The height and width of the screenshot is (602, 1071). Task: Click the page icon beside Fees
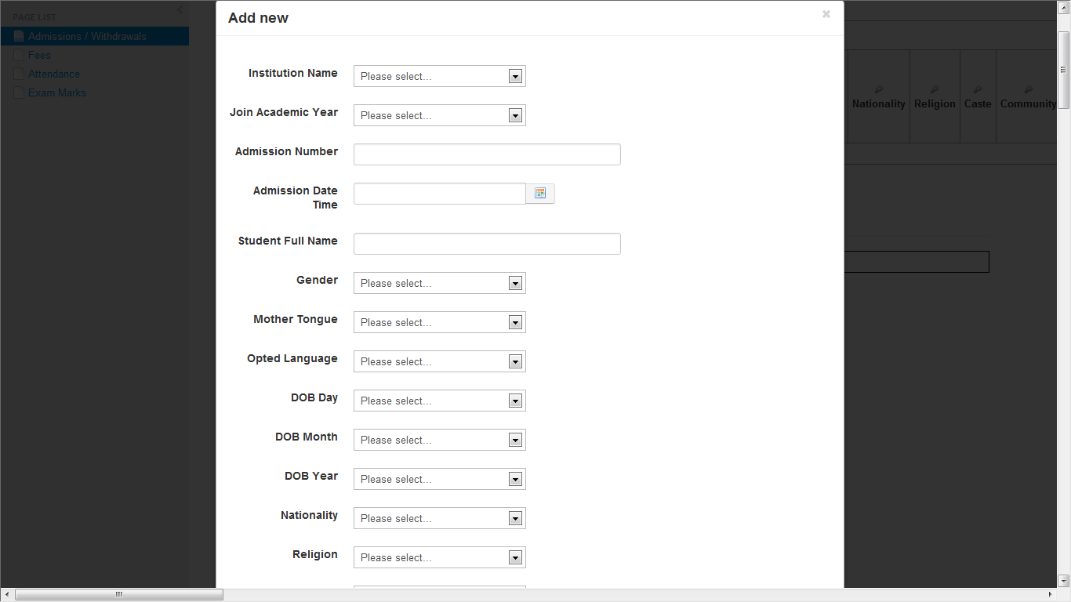[19, 55]
